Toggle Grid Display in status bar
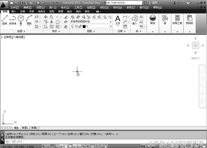The width and height of the screenshot is (207, 148). 52,146
